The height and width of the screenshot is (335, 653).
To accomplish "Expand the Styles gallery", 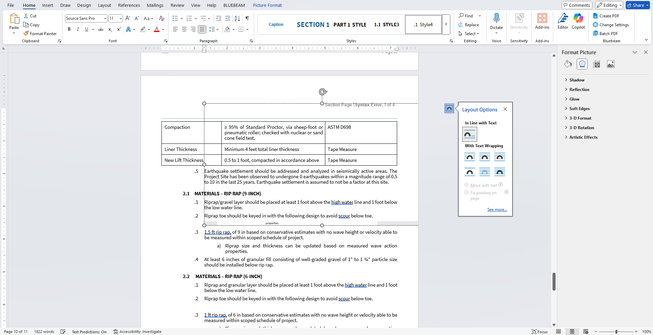I will click(446, 25).
